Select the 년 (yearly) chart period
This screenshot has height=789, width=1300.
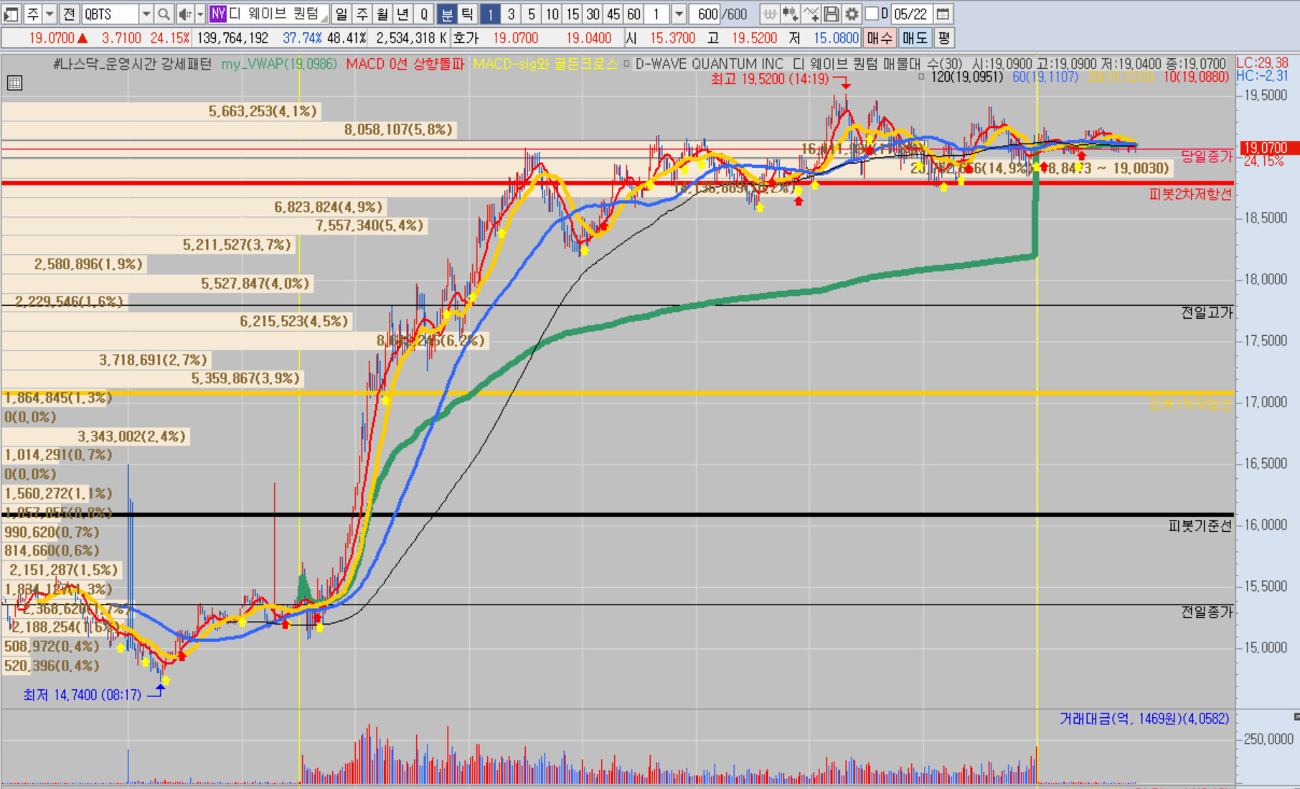pos(403,14)
